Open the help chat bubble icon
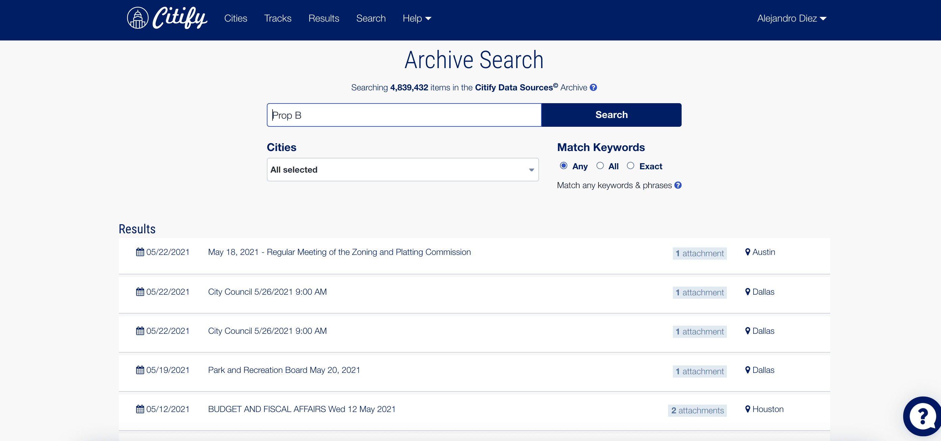This screenshot has width=941, height=441. pos(922,416)
